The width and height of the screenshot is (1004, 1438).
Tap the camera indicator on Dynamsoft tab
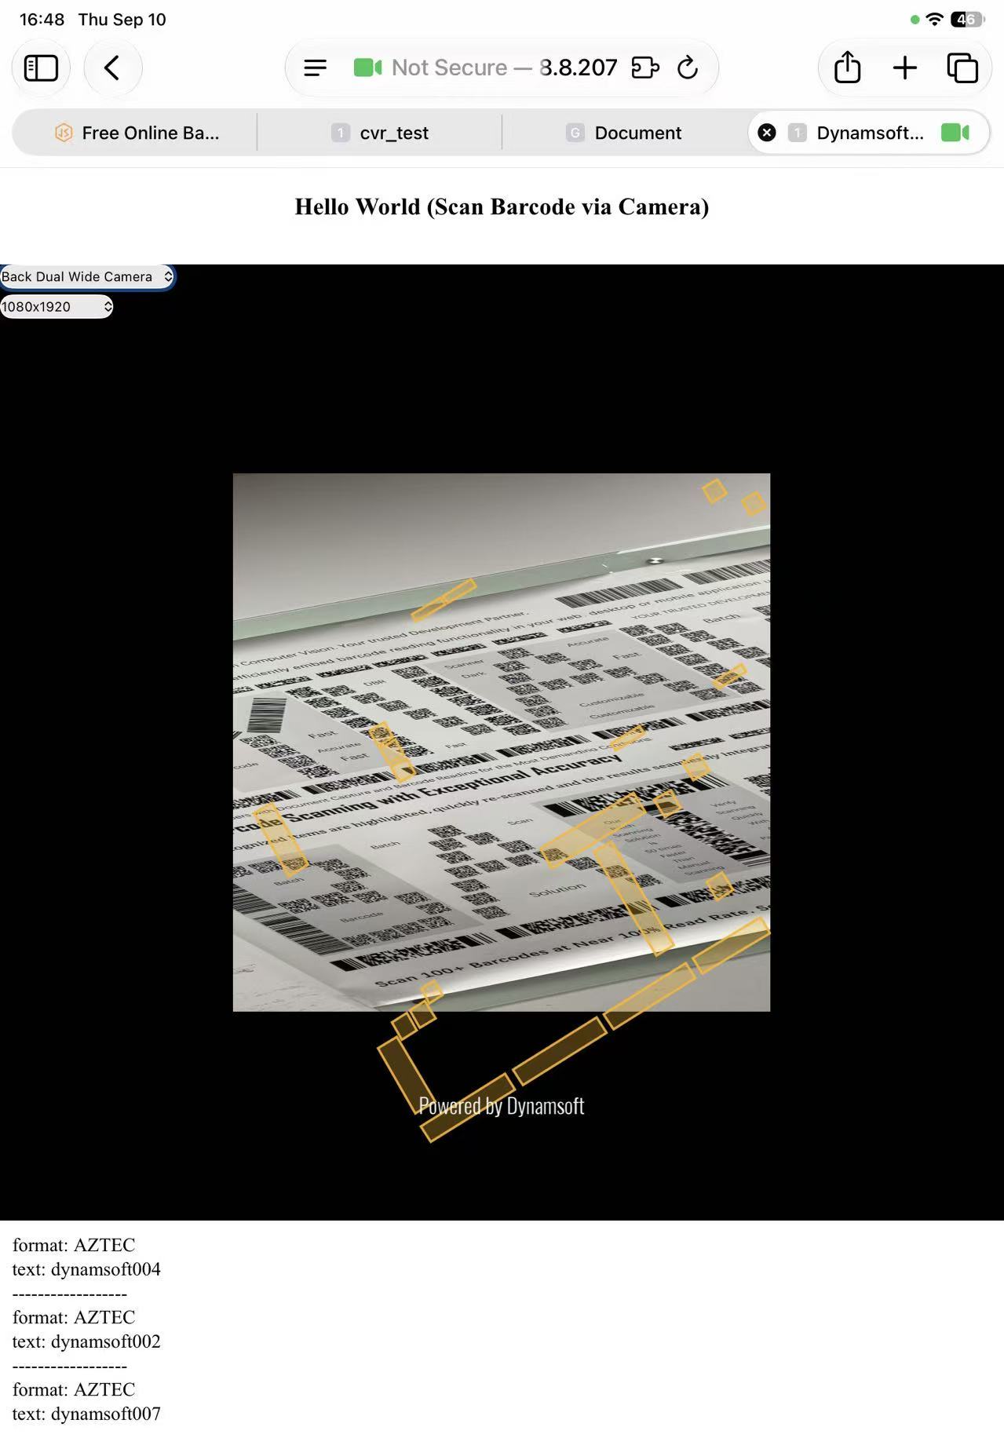click(955, 133)
